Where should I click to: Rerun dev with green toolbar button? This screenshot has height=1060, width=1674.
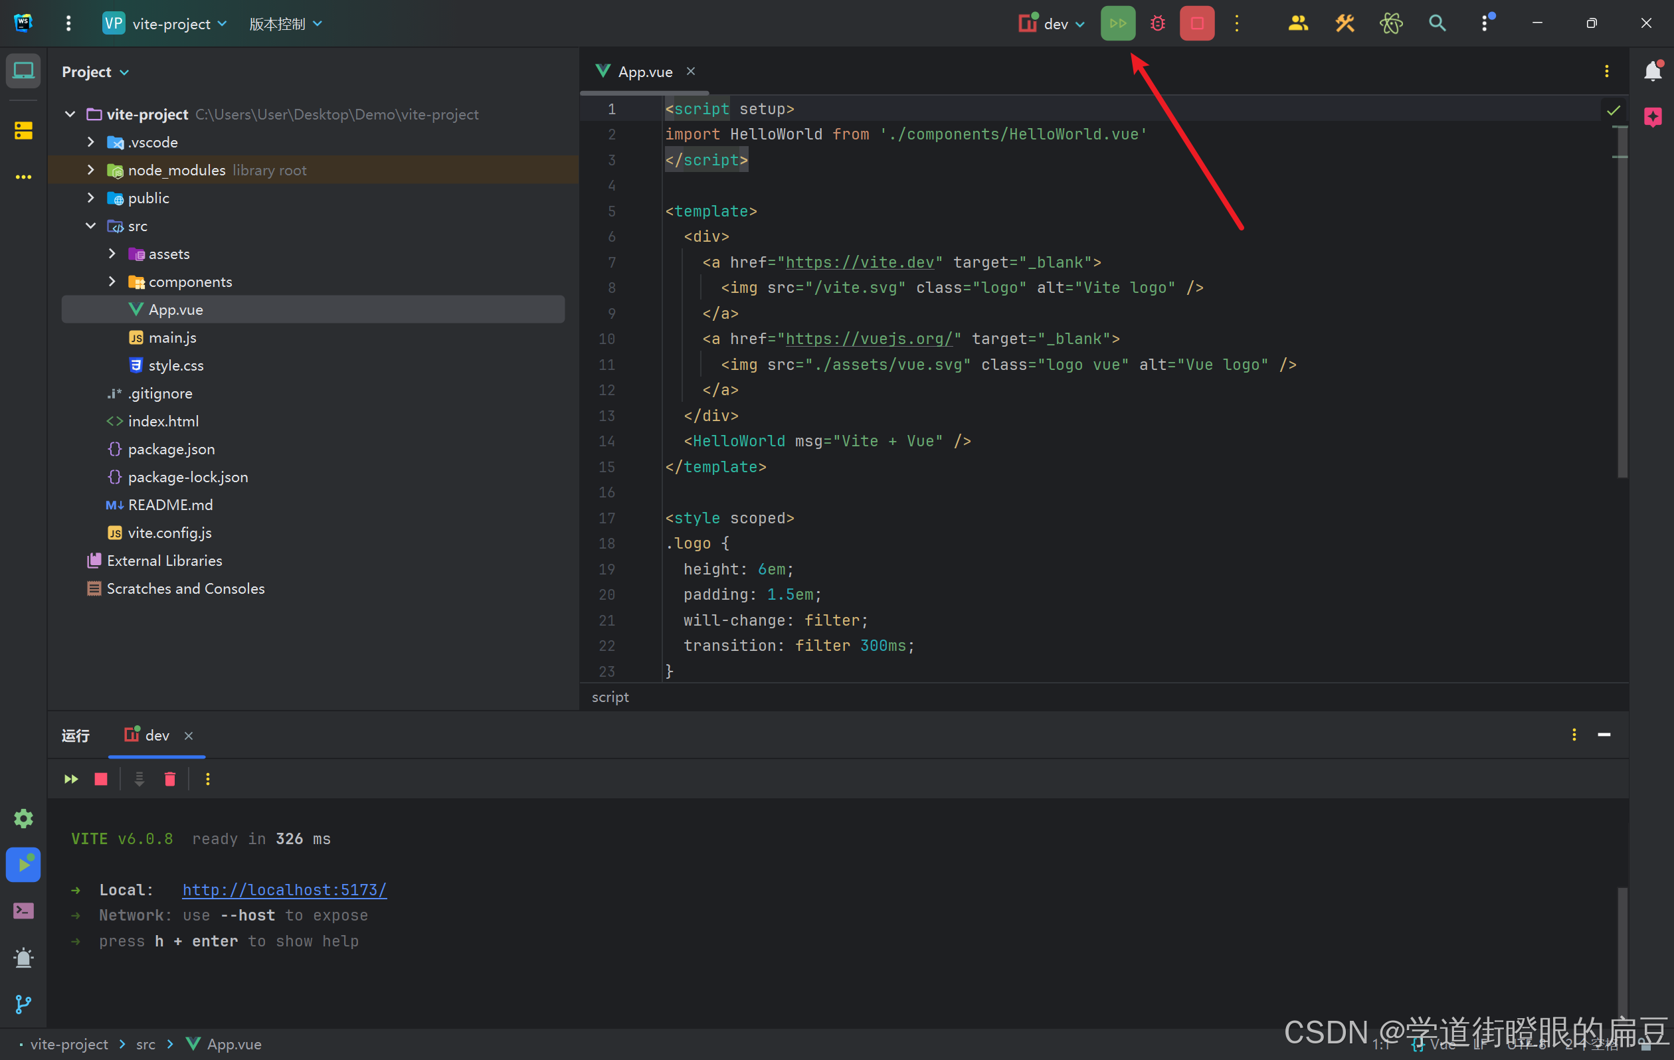1117,24
